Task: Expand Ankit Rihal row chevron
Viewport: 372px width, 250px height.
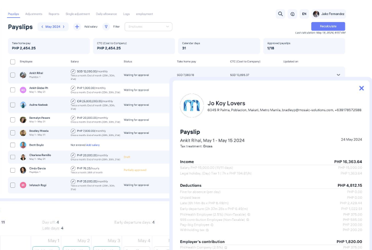Action: pos(339,75)
